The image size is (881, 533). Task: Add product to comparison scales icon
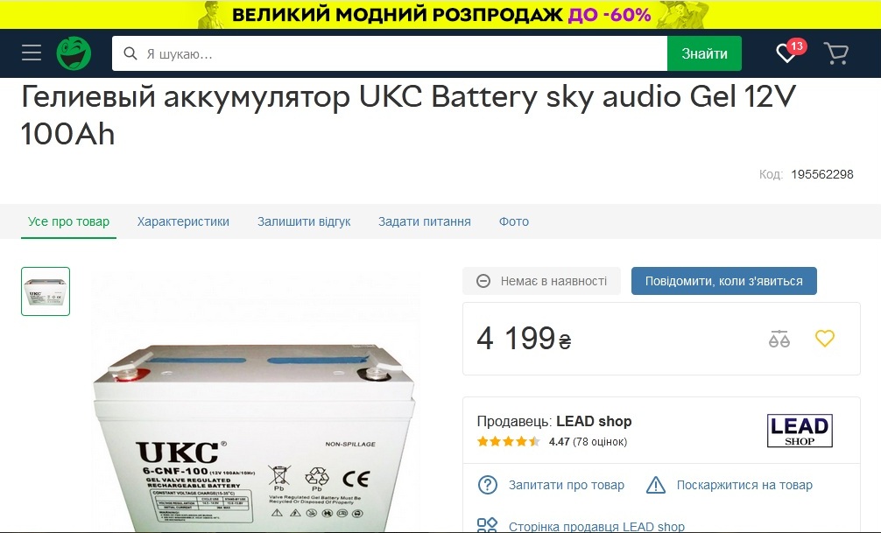click(x=779, y=339)
